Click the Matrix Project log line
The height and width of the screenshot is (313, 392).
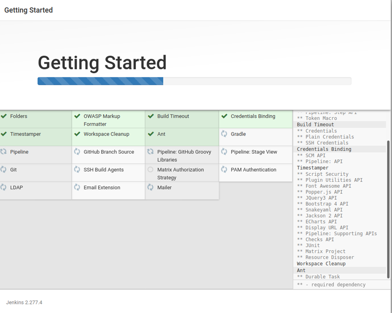click(321, 251)
